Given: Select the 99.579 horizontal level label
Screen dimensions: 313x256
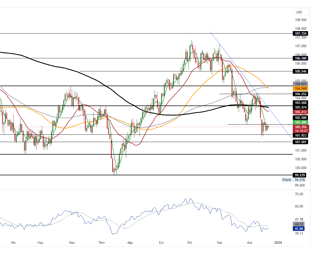Looking at the screenshot, I should point(300,175).
